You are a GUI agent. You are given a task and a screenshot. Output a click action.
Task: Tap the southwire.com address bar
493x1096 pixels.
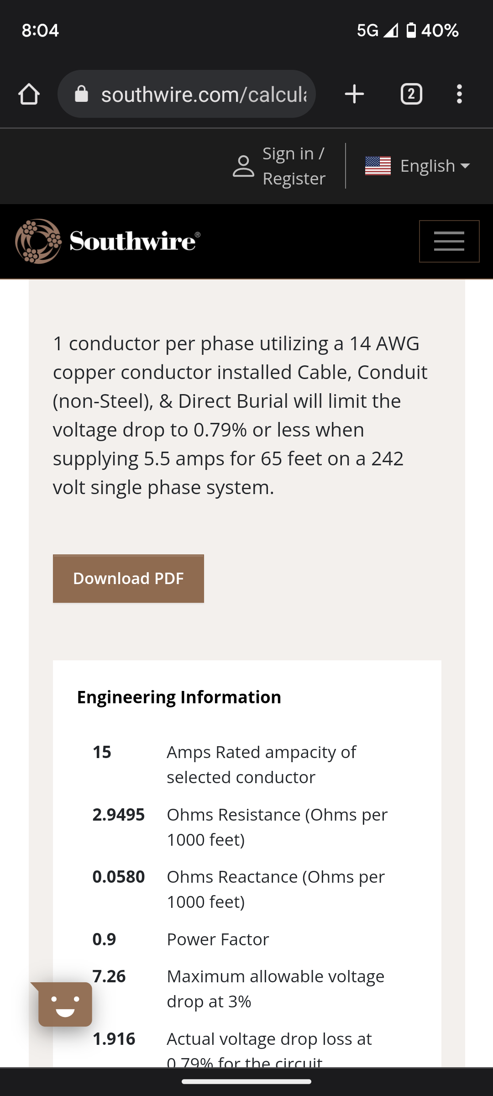coord(187,94)
